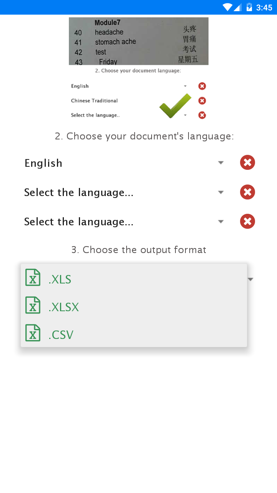Collapse the output format dropdown
The height and width of the screenshot is (493, 277).
[250, 279]
